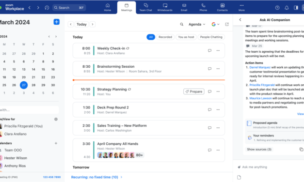Open the Phone tab
The width and height of the screenshot is (304, 182).
click(x=203, y=7)
